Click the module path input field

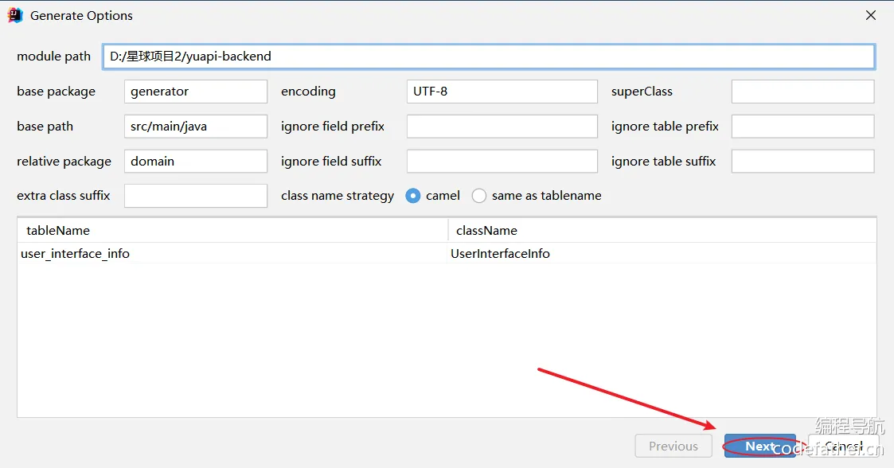coord(489,57)
